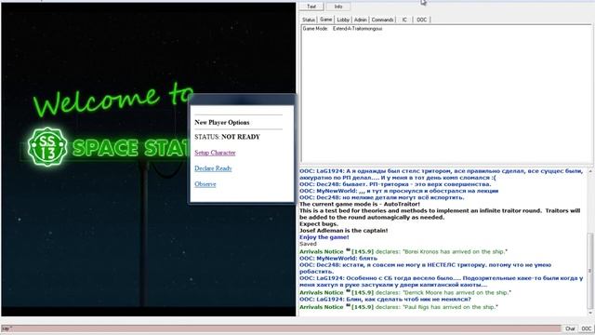The width and height of the screenshot is (595, 335).
Task: Click the 'Expect bugs.' chat line
Action: pyautogui.click(x=318, y=224)
